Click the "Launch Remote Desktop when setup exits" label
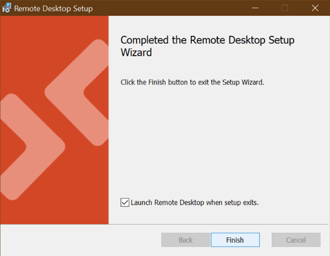Screen dimensions: 330x256 195,202
